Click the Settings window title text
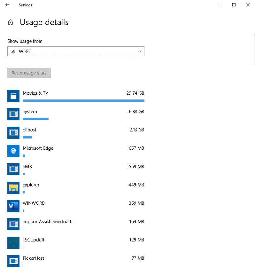 [25, 5]
